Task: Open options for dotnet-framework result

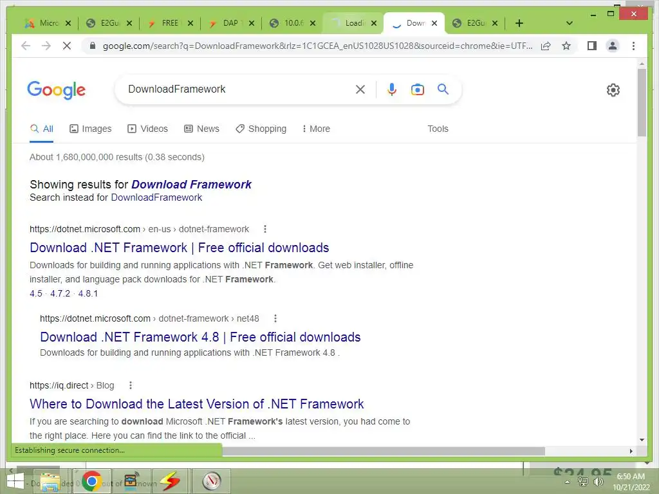Action: click(265, 229)
